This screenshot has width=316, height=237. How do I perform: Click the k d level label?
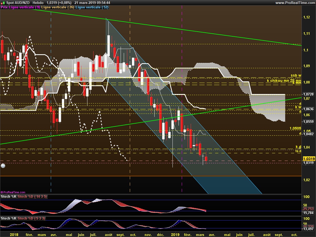298,147
